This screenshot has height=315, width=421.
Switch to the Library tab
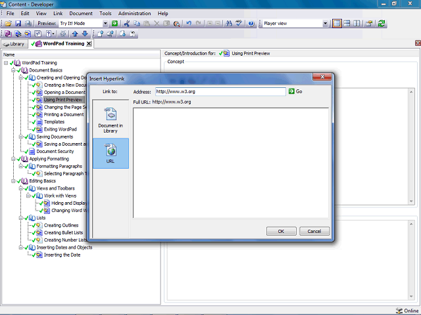coord(14,44)
